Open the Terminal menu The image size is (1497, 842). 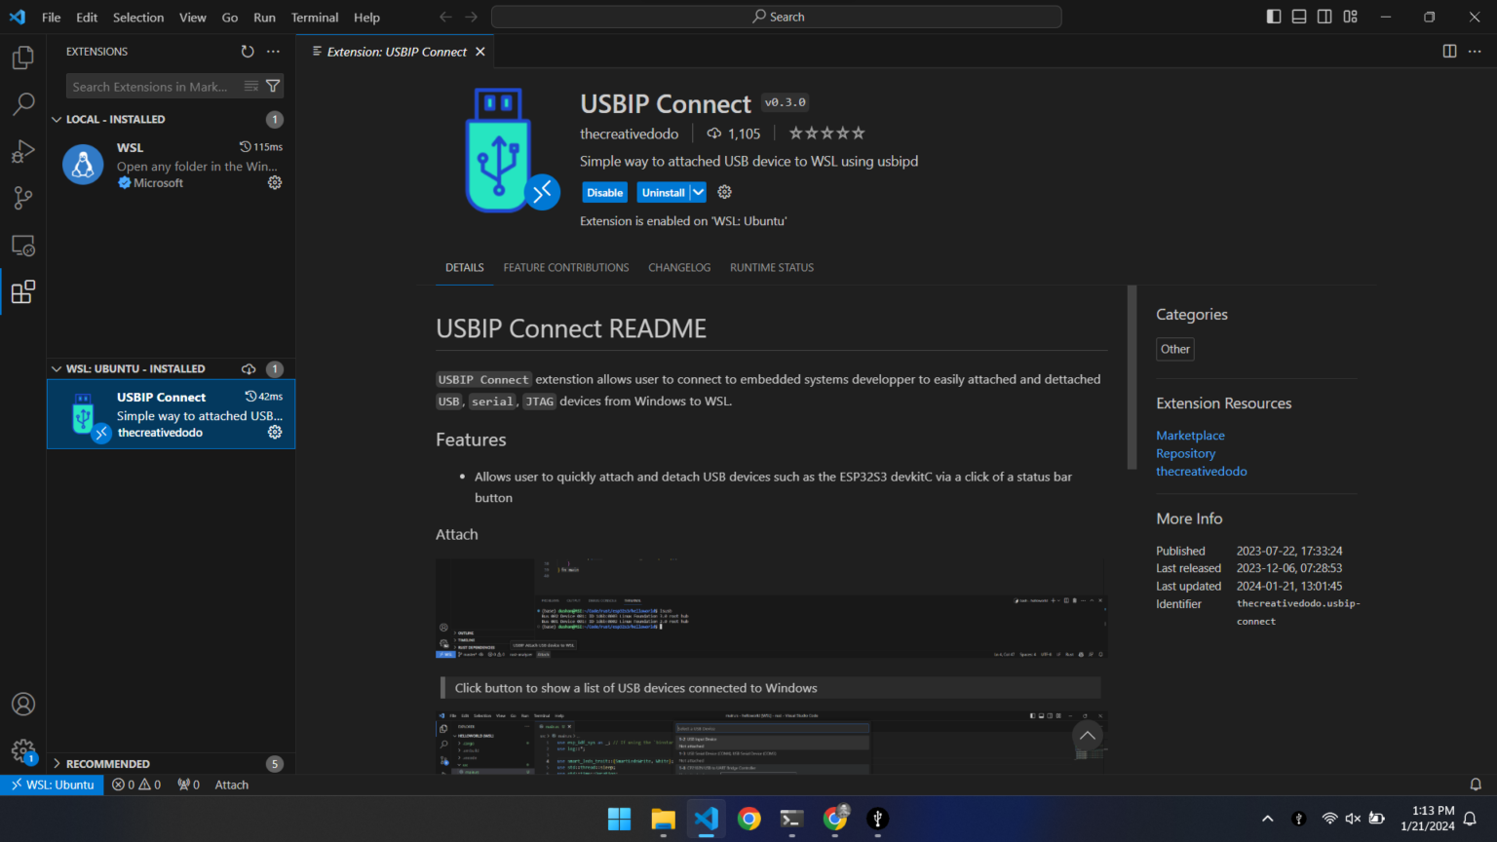coord(314,17)
